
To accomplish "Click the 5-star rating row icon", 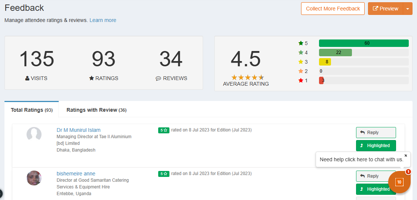I will click(x=301, y=43).
